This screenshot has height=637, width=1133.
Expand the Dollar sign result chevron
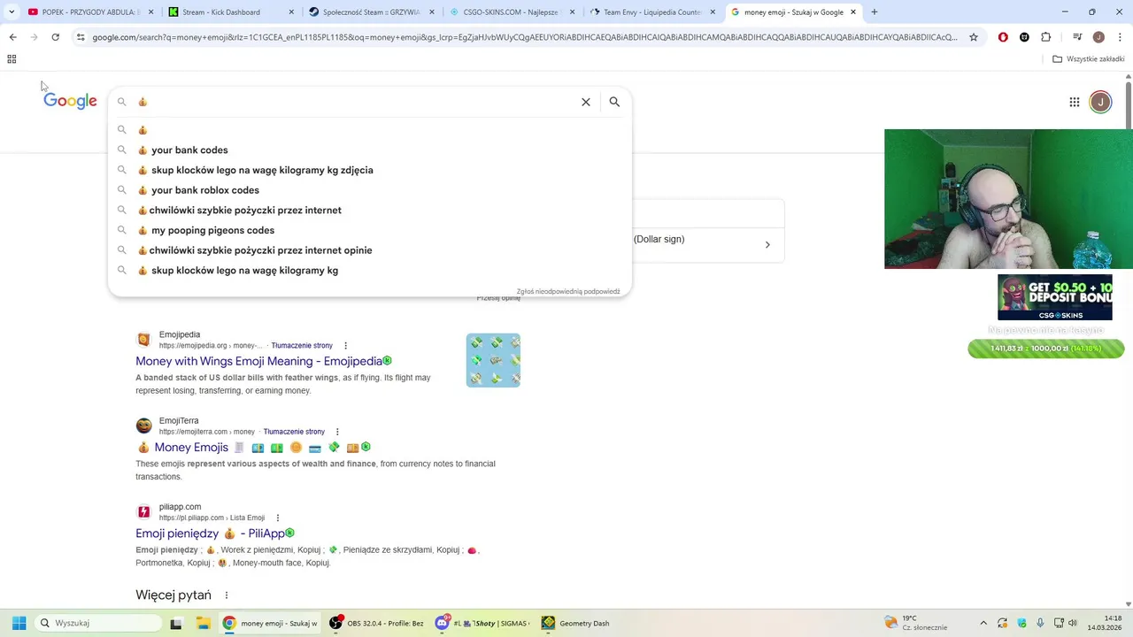click(x=767, y=245)
